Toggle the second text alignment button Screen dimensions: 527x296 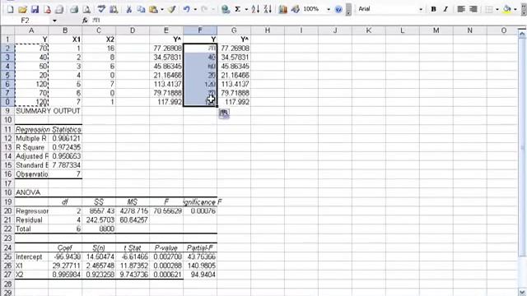tap(473, 9)
